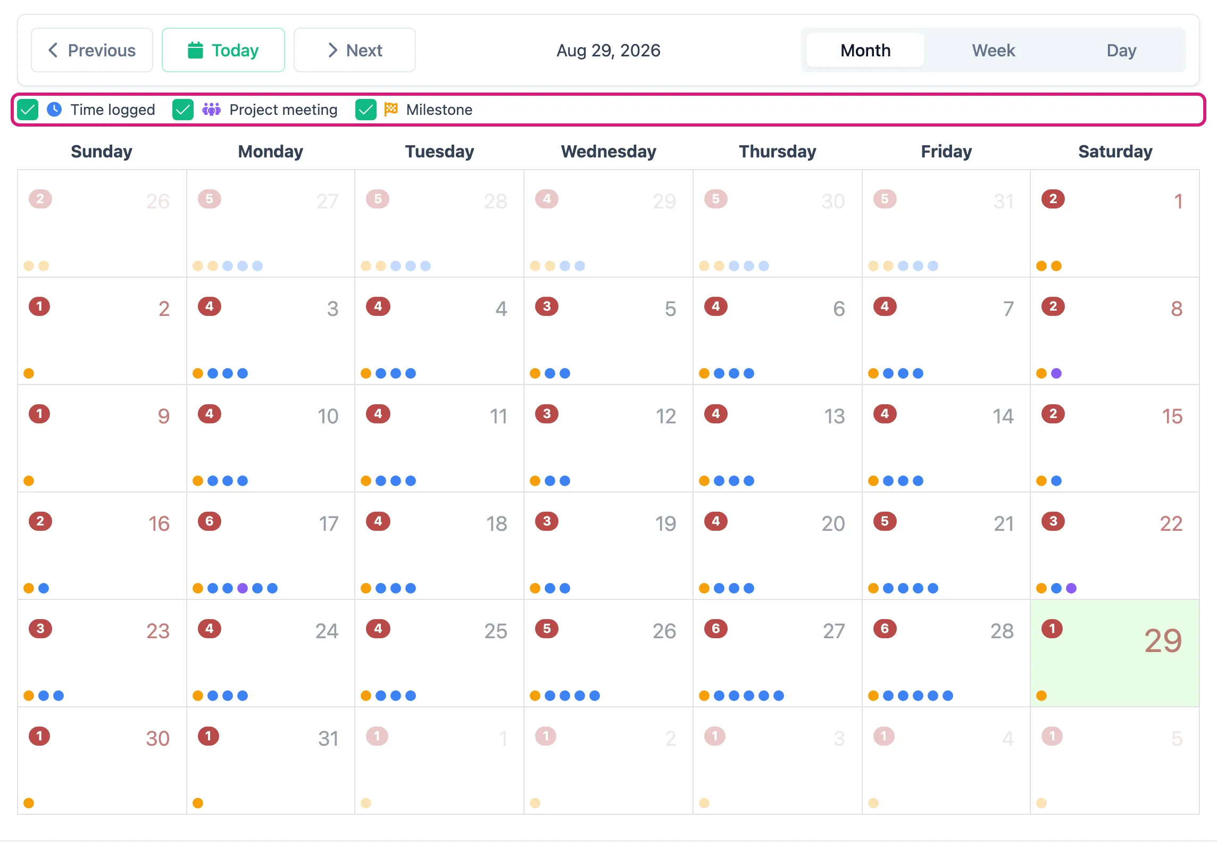The height and width of the screenshot is (851, 1217).
Task: Select day number 25 on Tuesday
Action: [x=495, y=631]
